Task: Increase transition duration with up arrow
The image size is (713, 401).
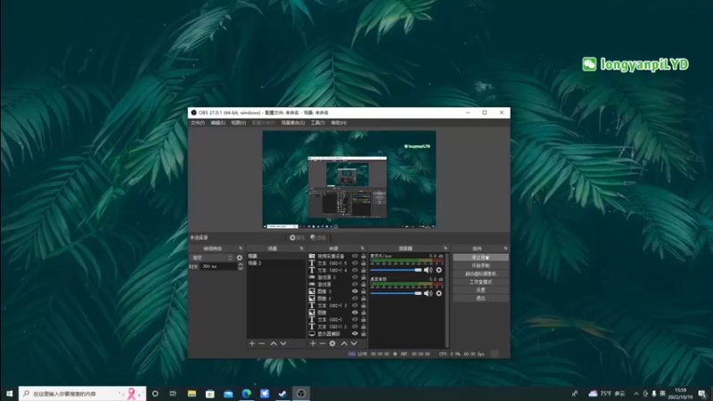Action: (x=241, y=265)
